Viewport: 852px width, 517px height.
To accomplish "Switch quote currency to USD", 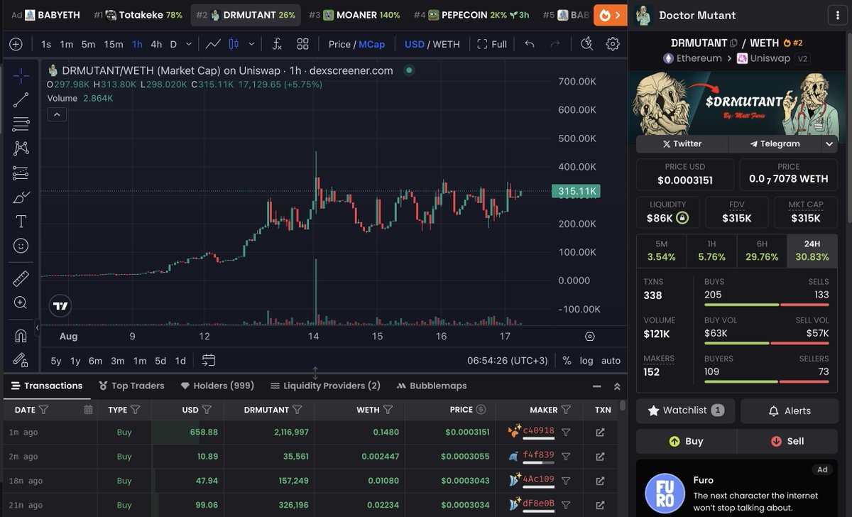I will click(415, 44).
